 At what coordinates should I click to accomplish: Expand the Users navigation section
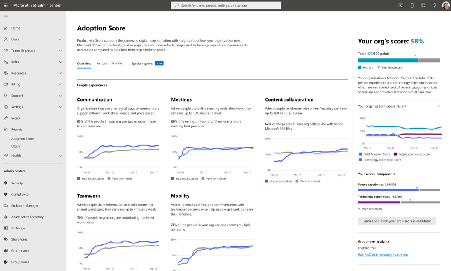coord(60,39)
